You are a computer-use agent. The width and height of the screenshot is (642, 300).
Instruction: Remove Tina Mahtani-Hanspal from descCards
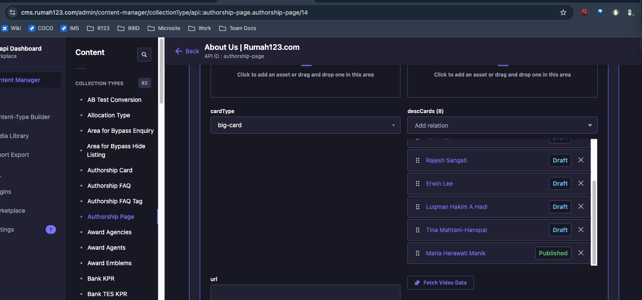[x=581, y=230]
